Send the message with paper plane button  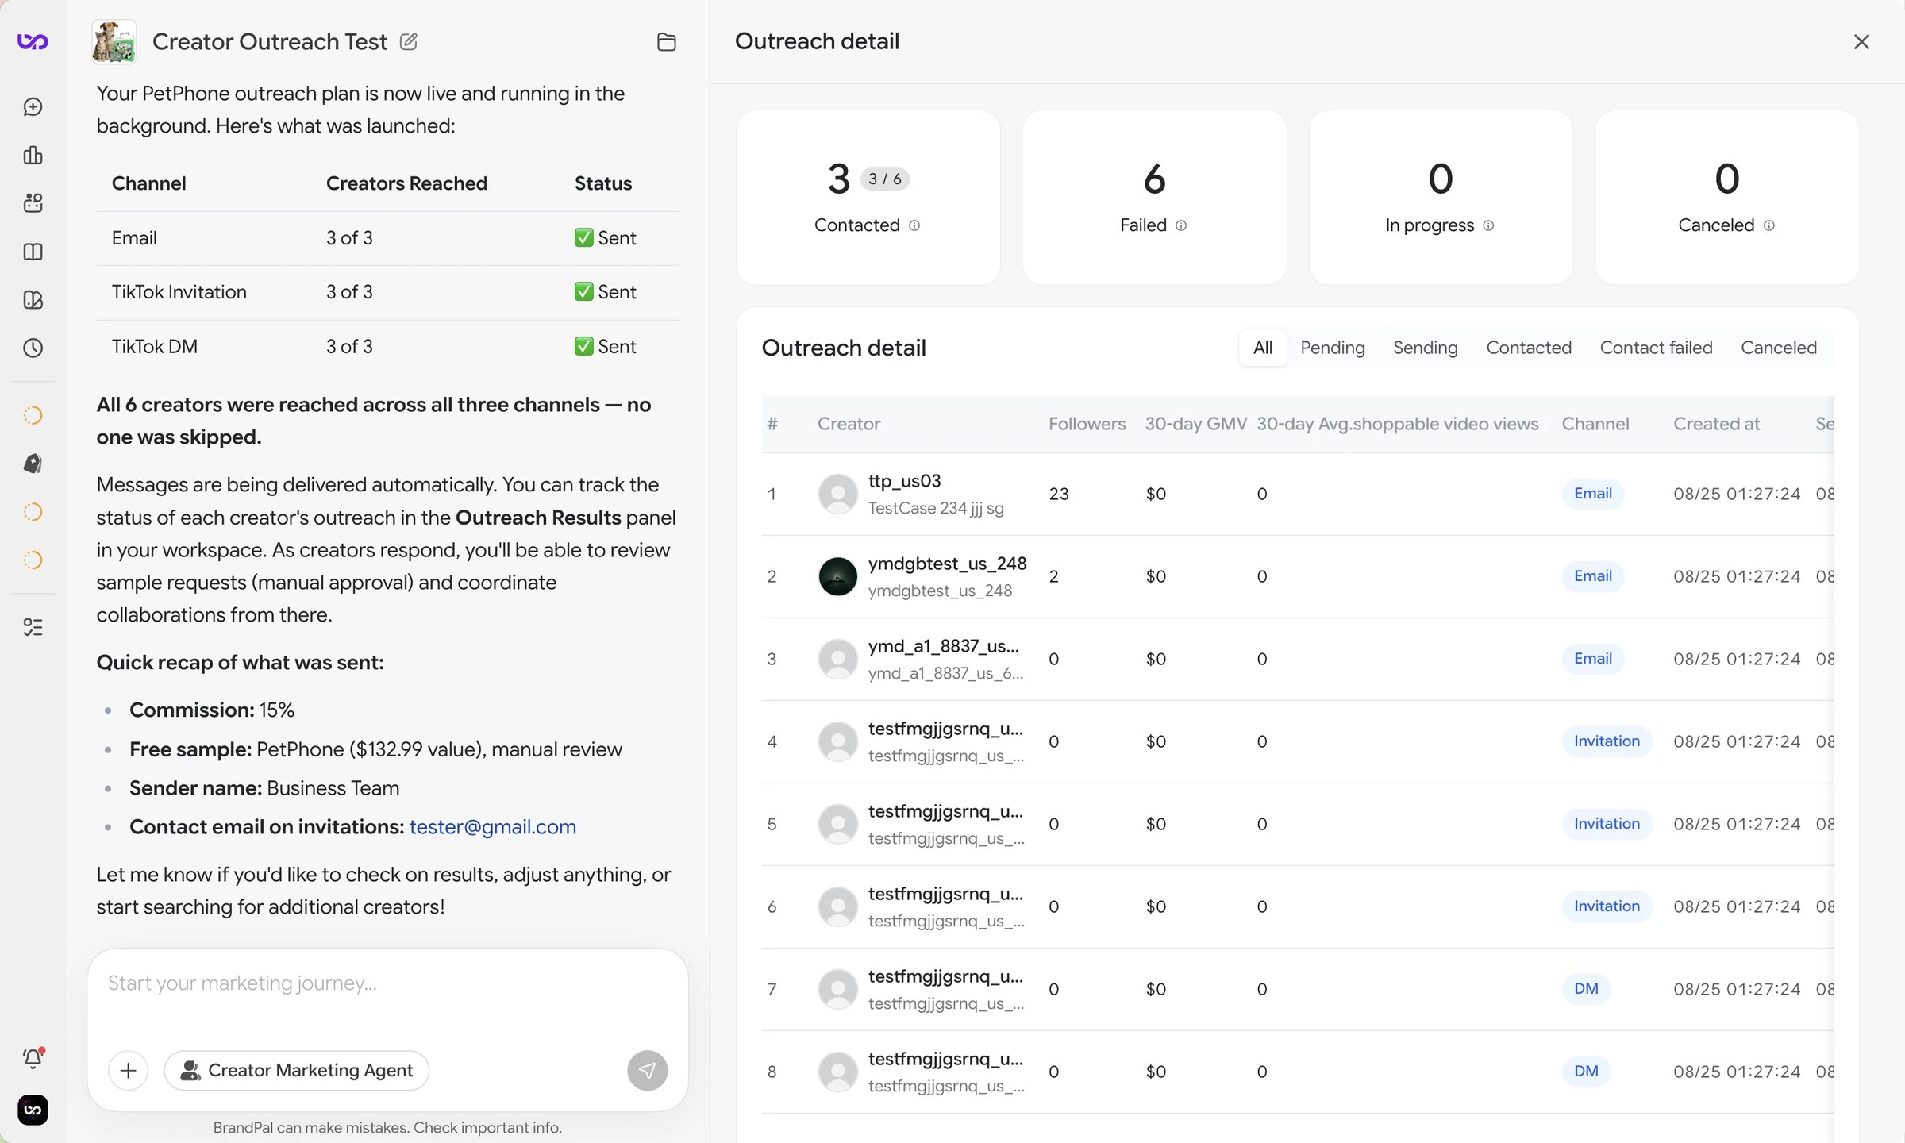pos(647,1071)
